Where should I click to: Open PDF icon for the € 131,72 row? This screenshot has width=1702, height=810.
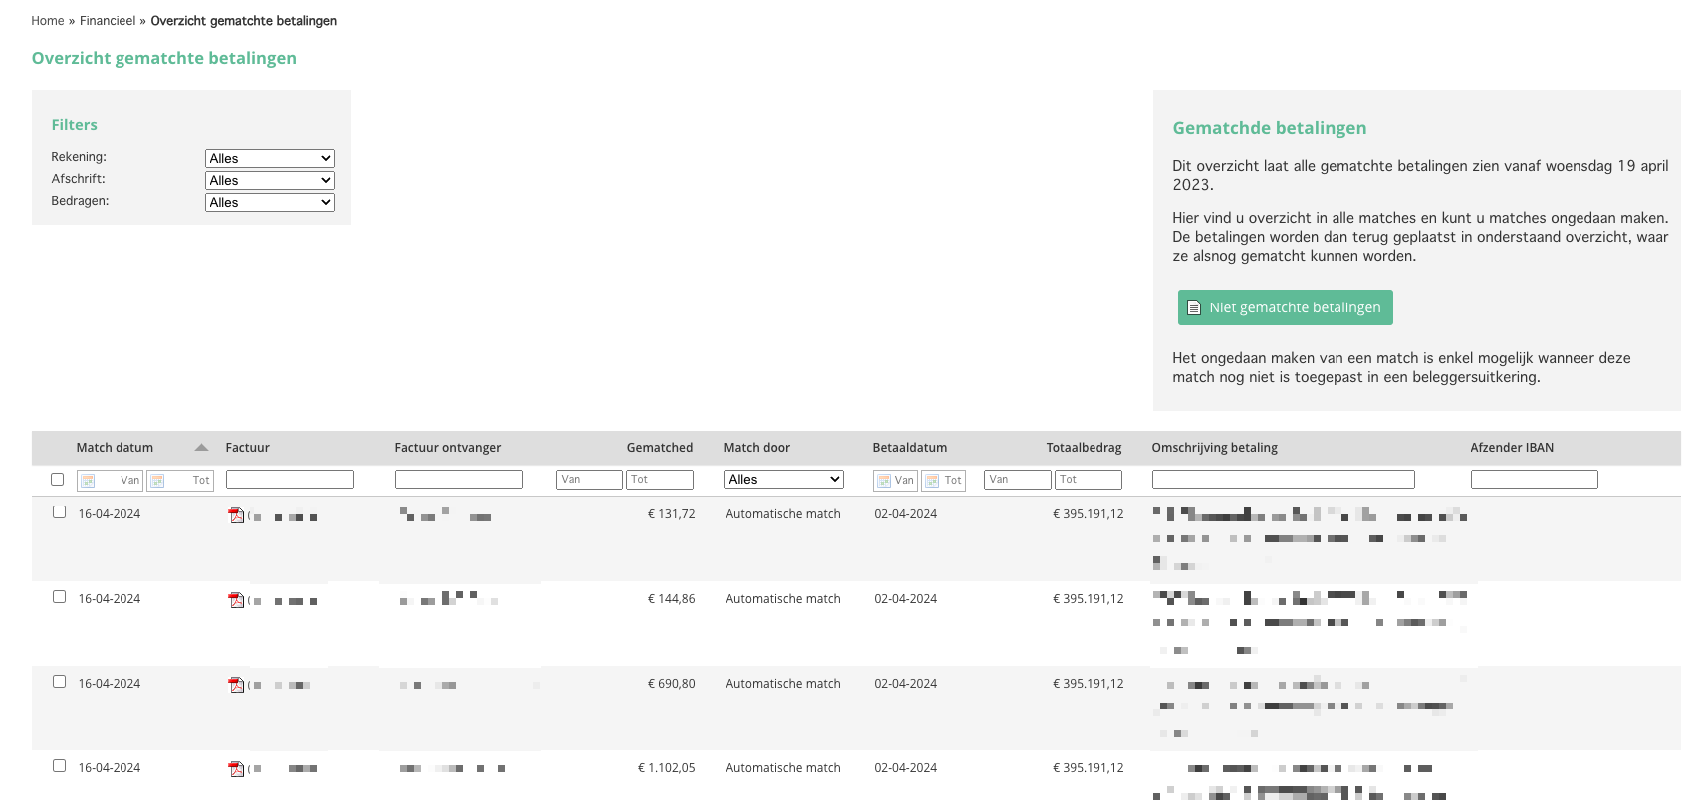point(236,515)
